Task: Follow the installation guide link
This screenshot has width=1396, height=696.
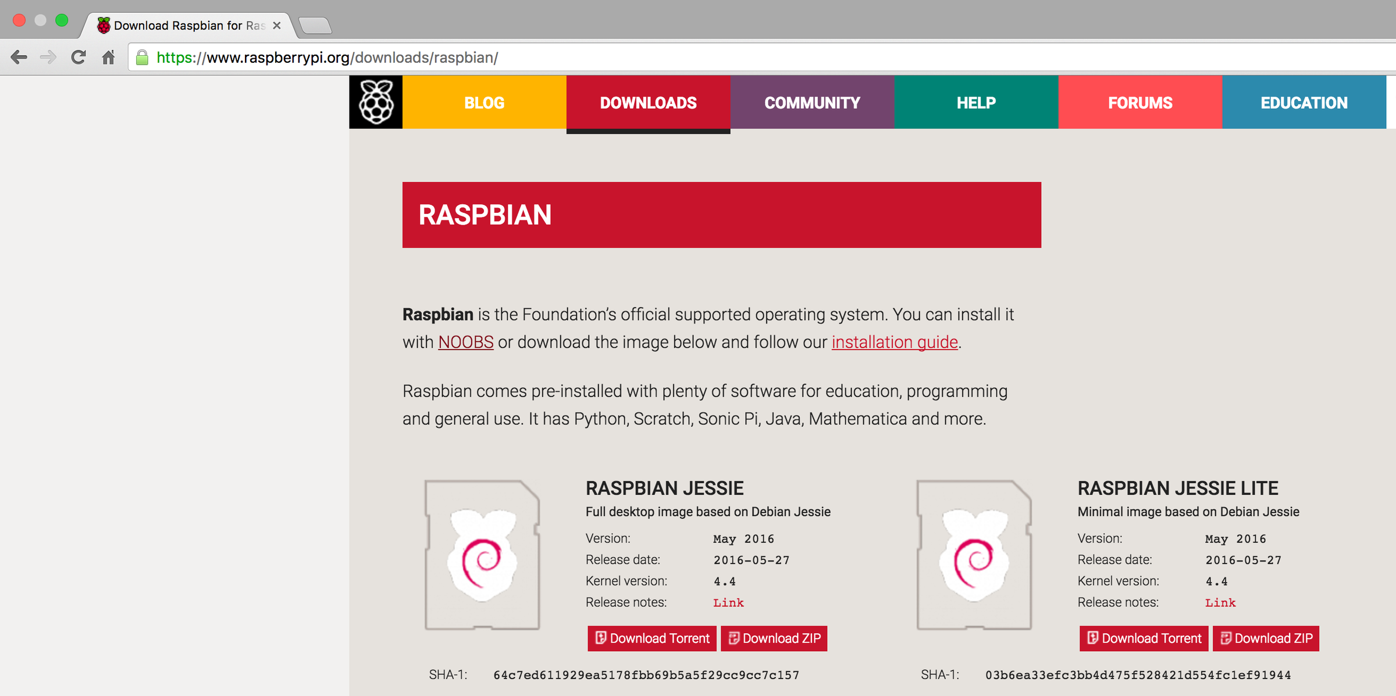Action: click(894, 342)
